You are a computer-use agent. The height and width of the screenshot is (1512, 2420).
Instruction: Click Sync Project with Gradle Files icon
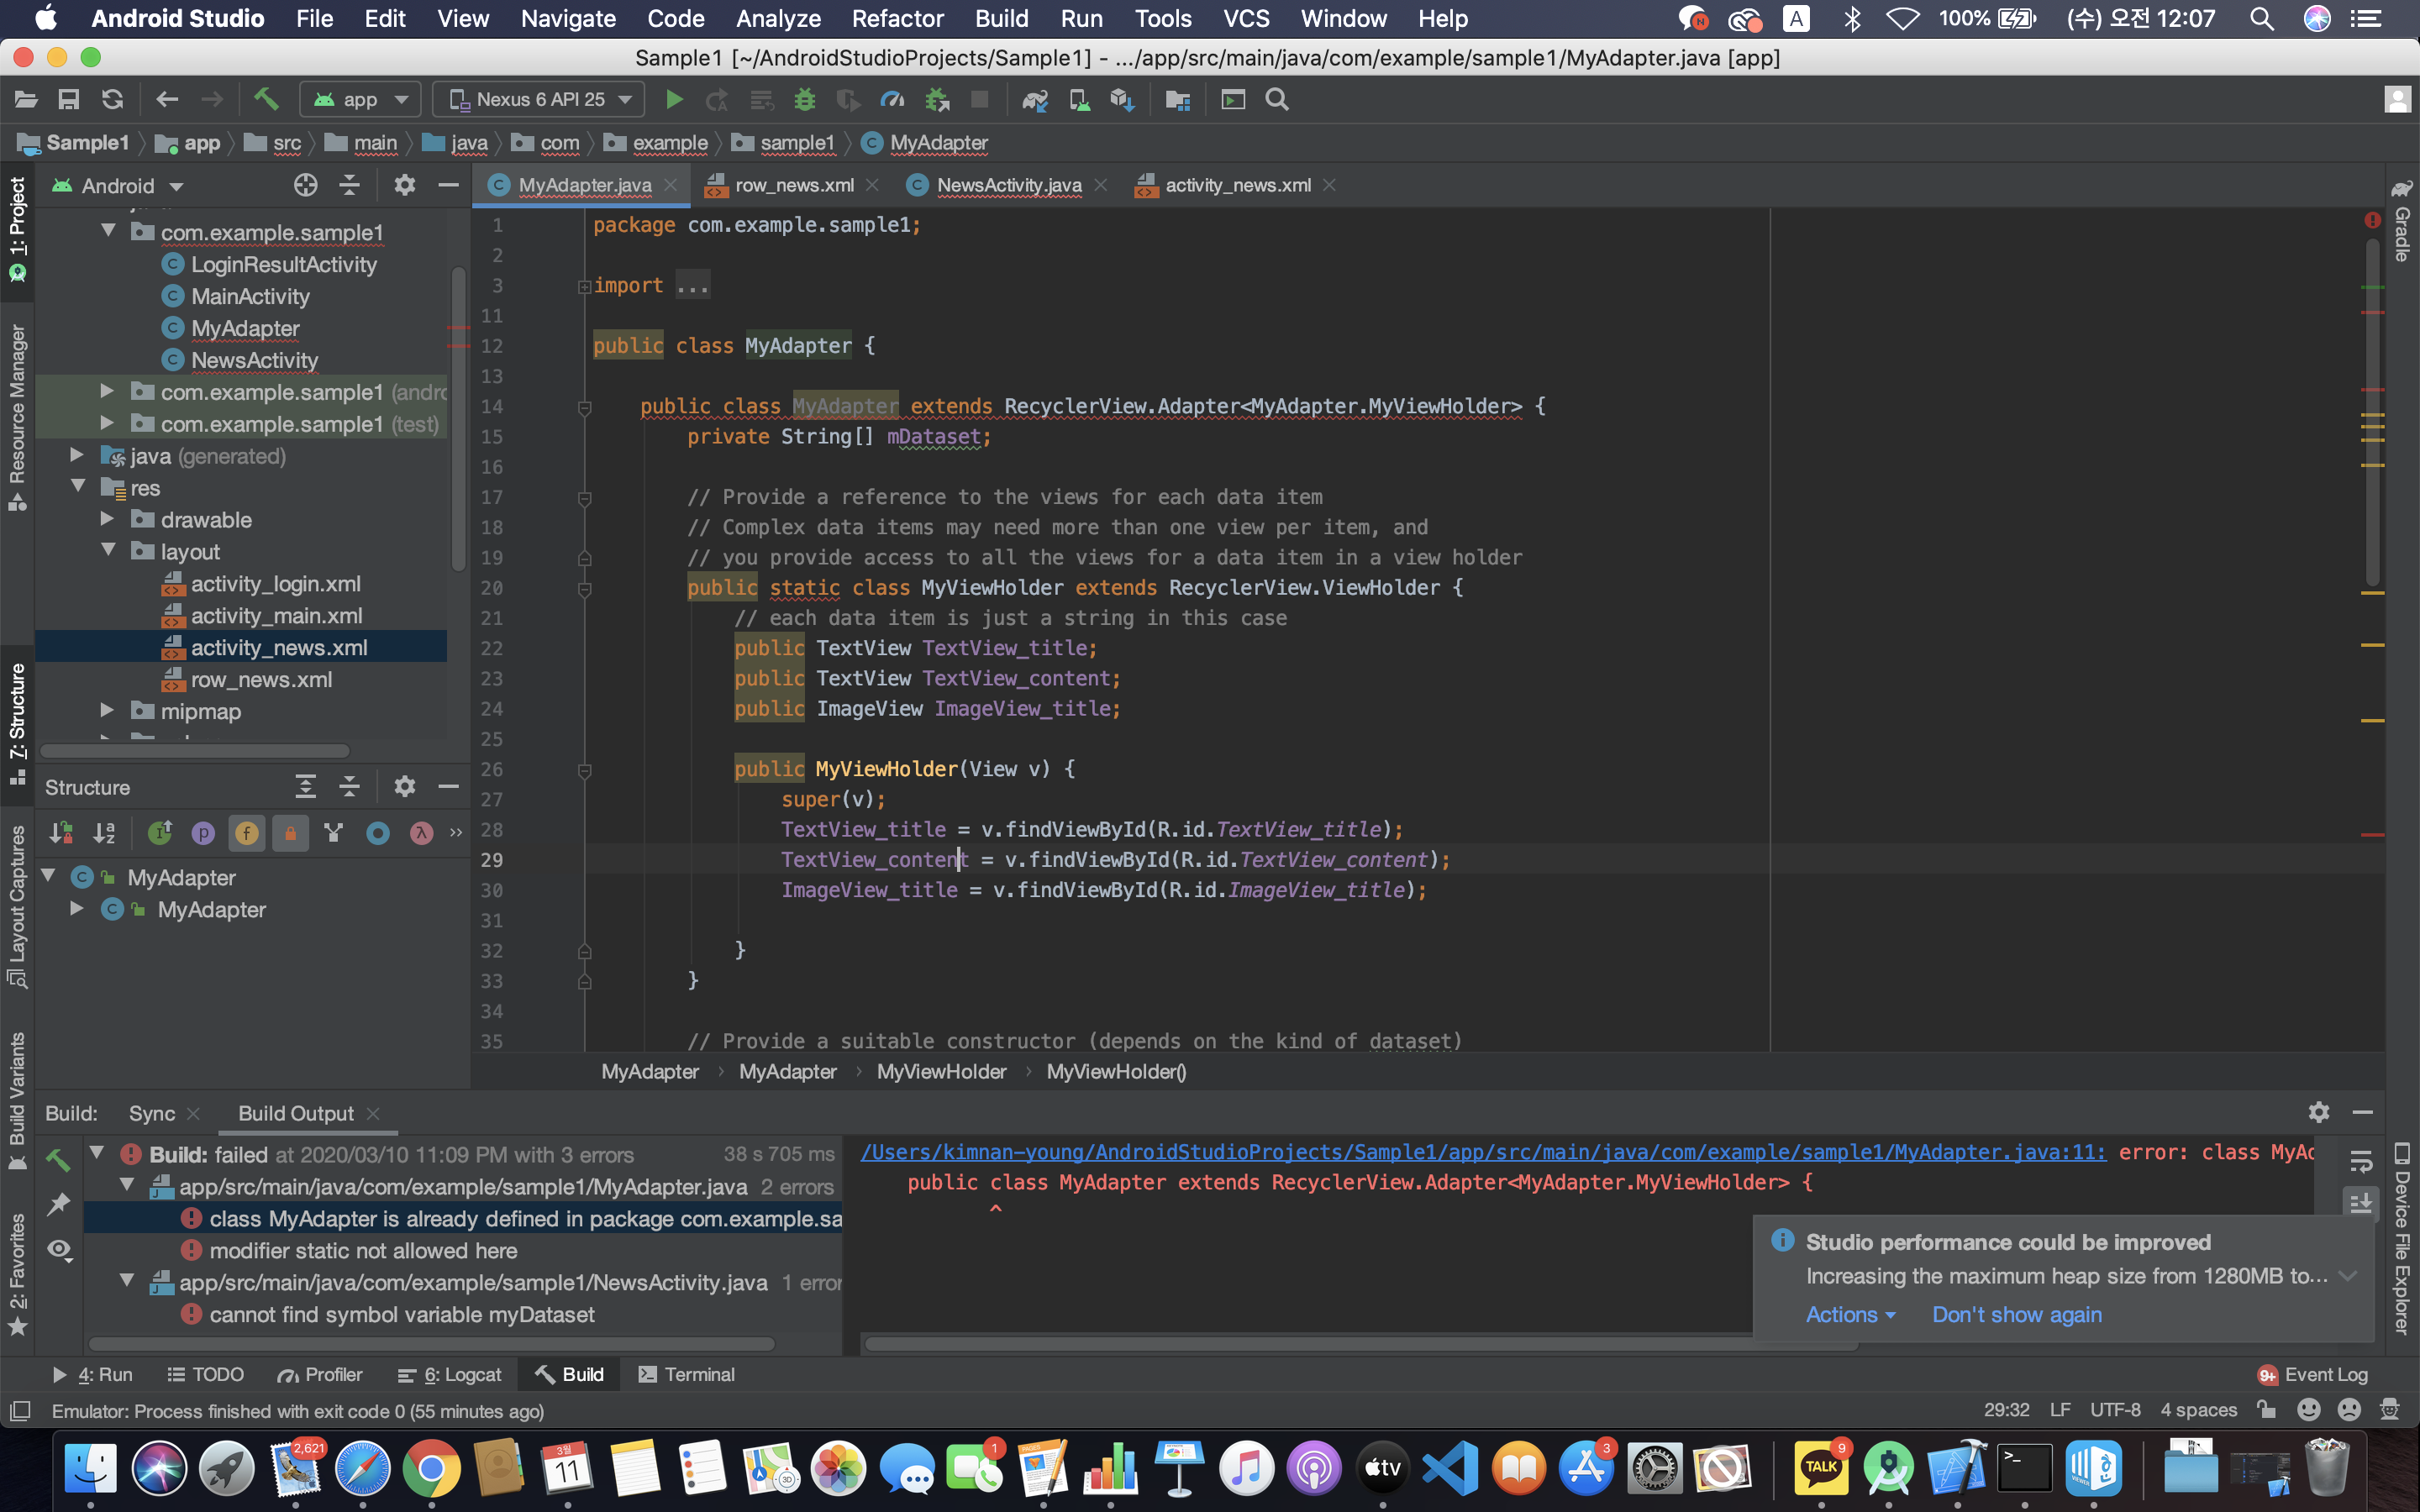click(x=1034, y=99)
